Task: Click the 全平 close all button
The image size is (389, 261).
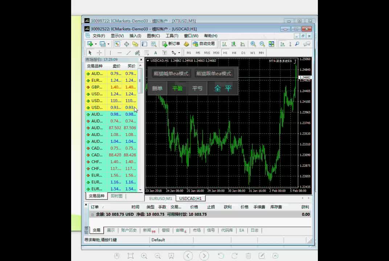Action: point(223,88)
